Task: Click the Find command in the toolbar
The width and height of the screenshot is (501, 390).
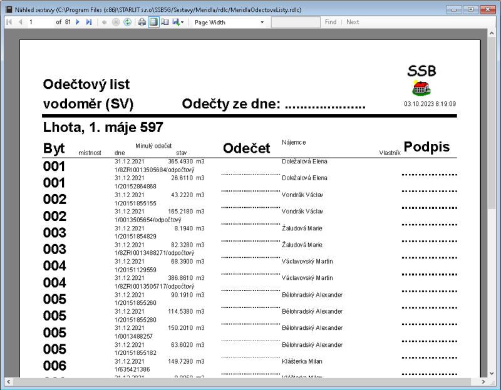Action: tap(330, 22)
